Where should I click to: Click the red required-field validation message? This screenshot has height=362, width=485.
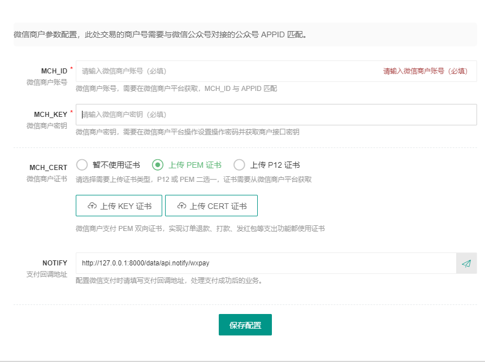425,71
